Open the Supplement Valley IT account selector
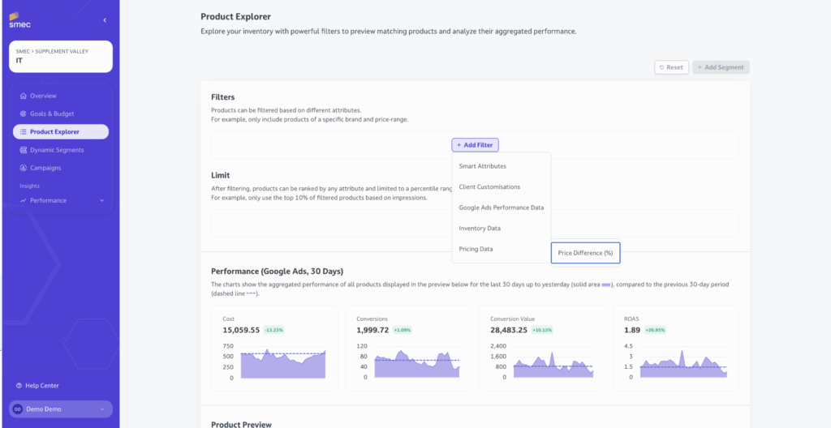831x428 pixels. [61, 56]
